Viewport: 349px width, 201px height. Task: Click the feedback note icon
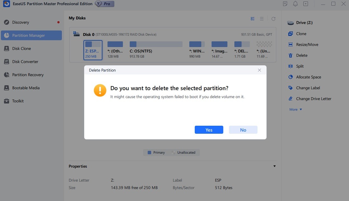285,3
